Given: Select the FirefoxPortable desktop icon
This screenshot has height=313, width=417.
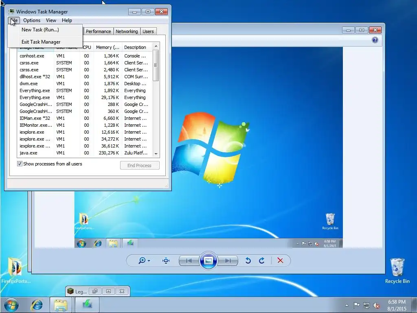Looking at the screenshot, I should tap(15, 271).
